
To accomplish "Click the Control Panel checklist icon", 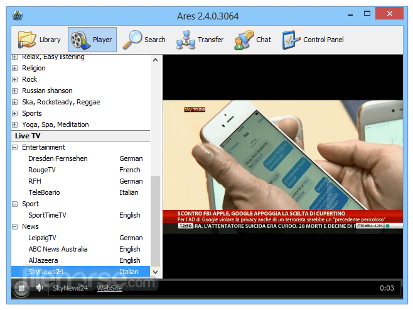I will pos(291,40).
